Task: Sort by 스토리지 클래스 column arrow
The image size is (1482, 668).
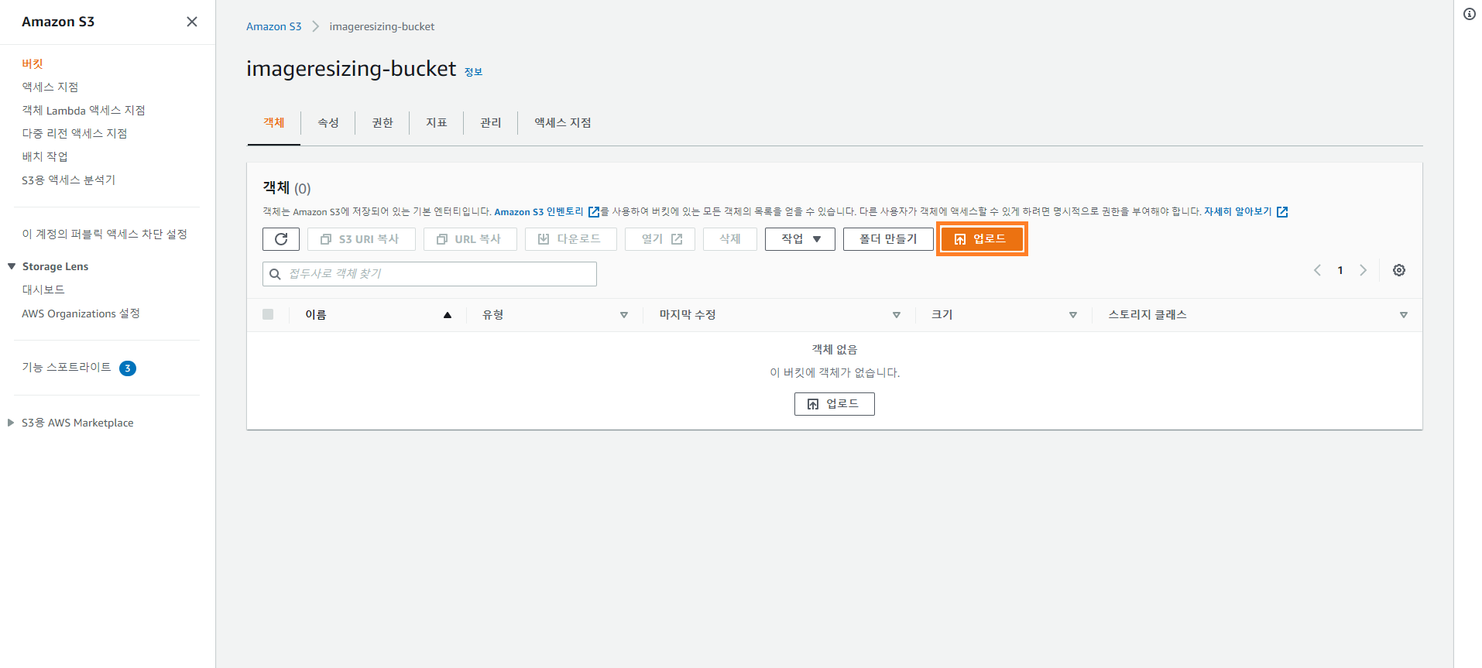Action: (1404, 315)
